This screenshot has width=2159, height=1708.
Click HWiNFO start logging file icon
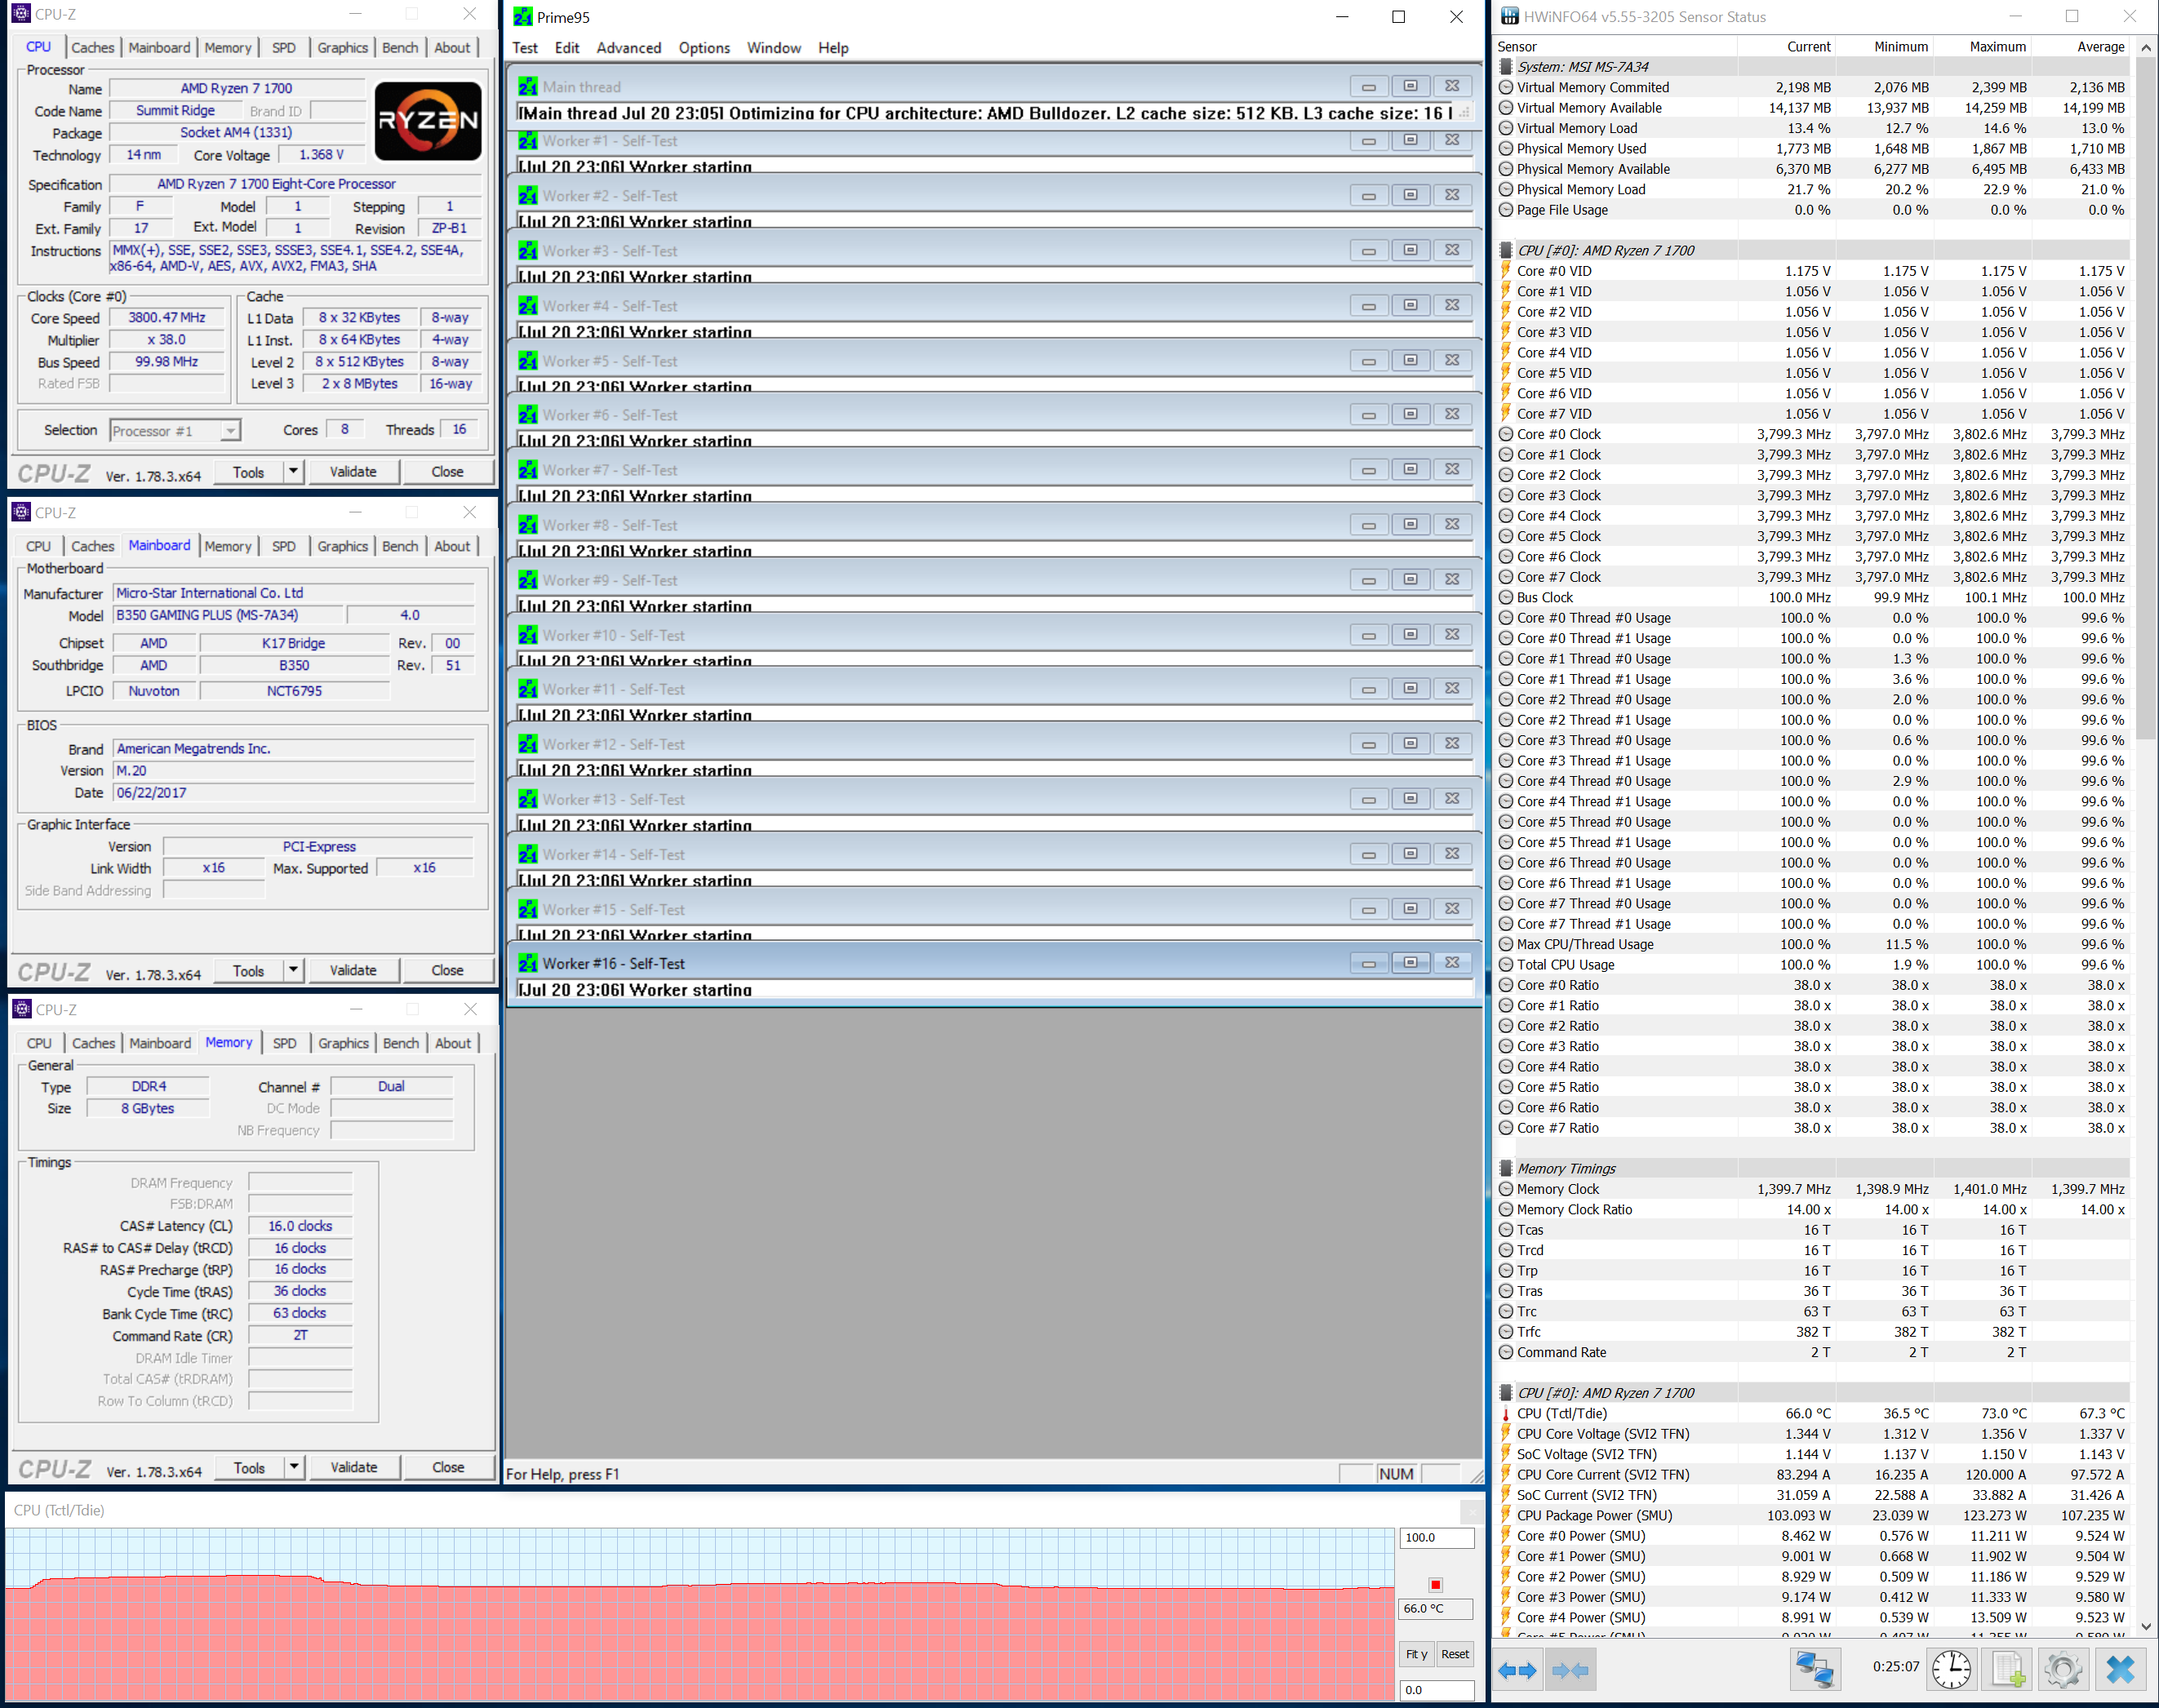[x=2008, y=1670]
